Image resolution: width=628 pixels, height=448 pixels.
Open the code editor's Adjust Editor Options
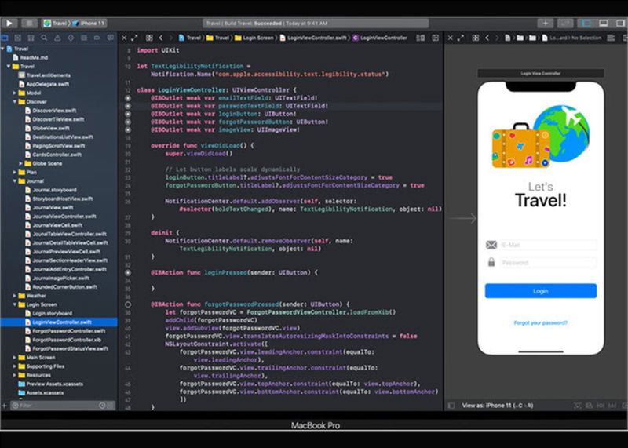tap(420, 38)
